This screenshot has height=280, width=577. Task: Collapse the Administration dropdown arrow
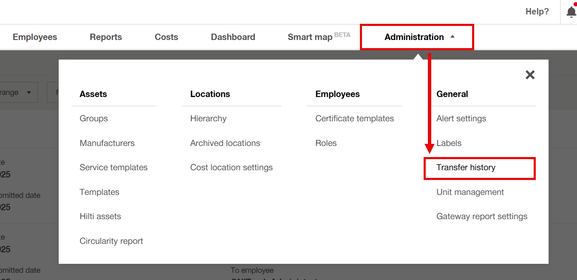click(453, 37)
